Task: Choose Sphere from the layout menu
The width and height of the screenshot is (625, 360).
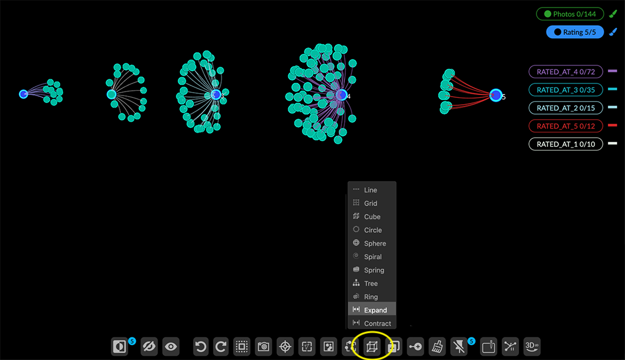Action: click(x=374, y=244)
